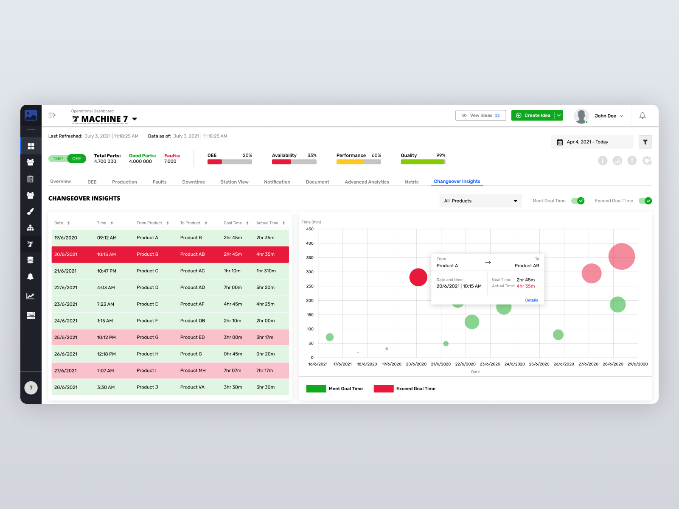Click the hierarchy/sitemap icon in sidebar
Viewport: 679px width, 509px height.
31,227
